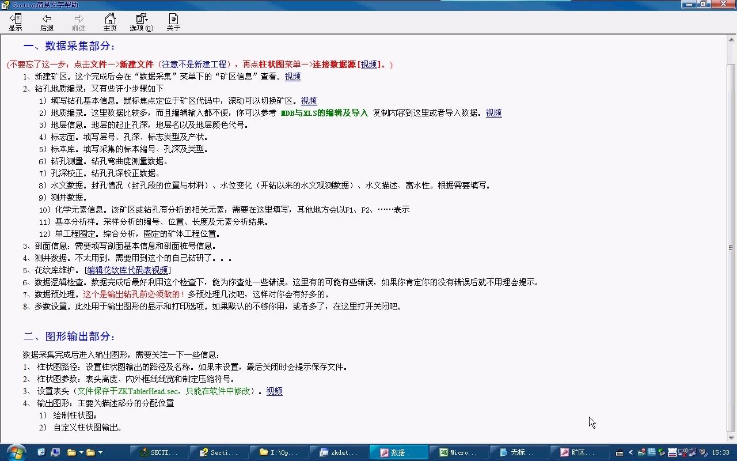737x461 pixels.
Task: Open the 视频 link in the 地质编录 row
Action: (493, 113)
